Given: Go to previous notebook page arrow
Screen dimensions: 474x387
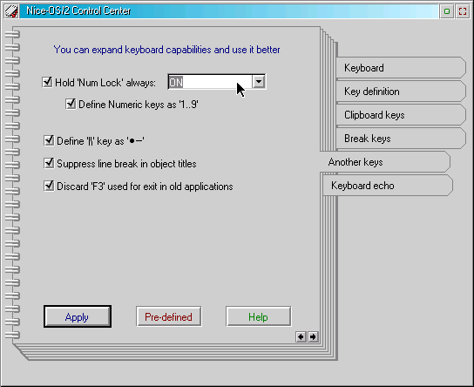Looking at the screenshot, I should [301, 336].
